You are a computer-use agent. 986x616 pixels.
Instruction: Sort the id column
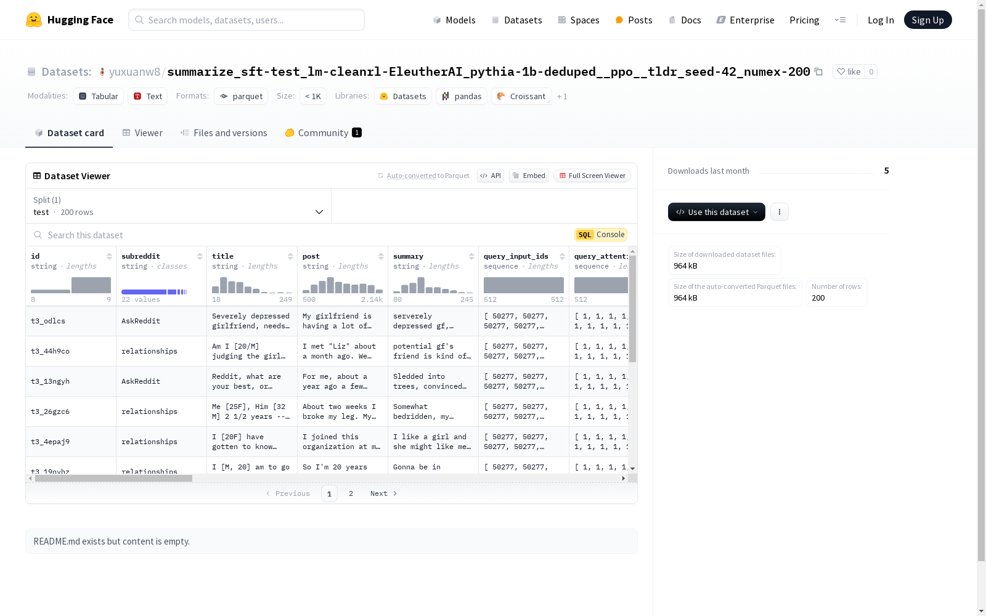[109, 256]
